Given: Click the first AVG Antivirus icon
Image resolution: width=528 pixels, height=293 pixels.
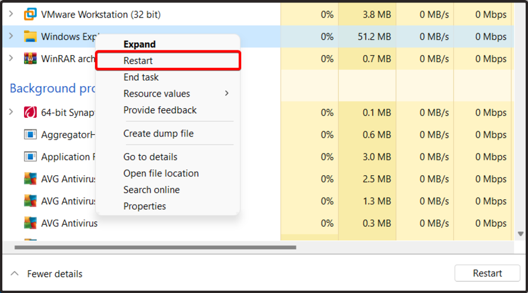Looking at the screenshot, I should pyautogui.click(x=30, y=179).
